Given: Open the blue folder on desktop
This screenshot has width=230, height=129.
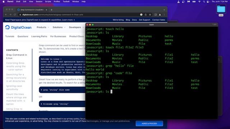Looking at the screenshot, I should (x=221, y=9).
